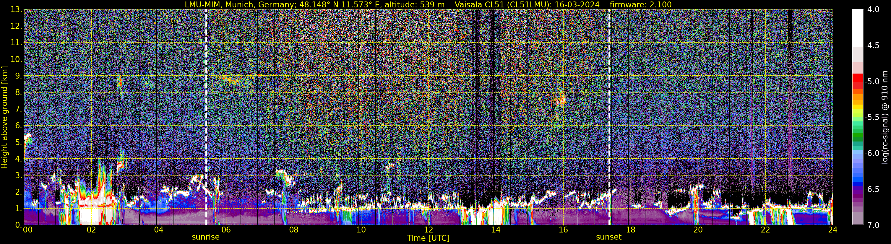
Task: Click the x-axis tick label '02'
Action: (91, 230)
